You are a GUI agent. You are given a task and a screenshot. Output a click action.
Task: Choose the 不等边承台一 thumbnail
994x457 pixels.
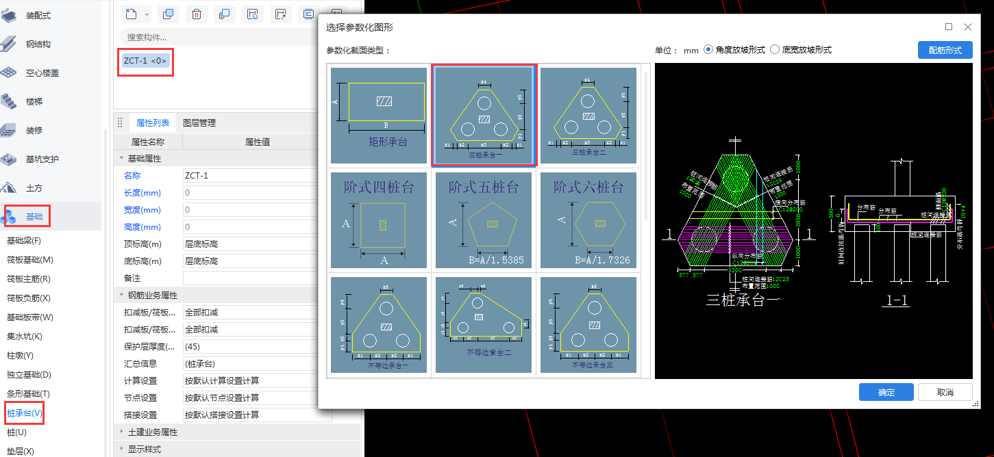[379, 324]
